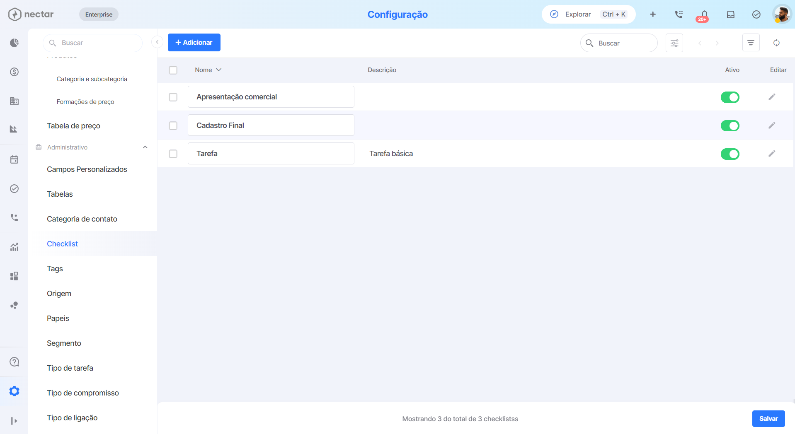The height and width of the screenshot is (434, 795).
Task: Check the select-all checkbox in the table header
Action: coord(173,70)
